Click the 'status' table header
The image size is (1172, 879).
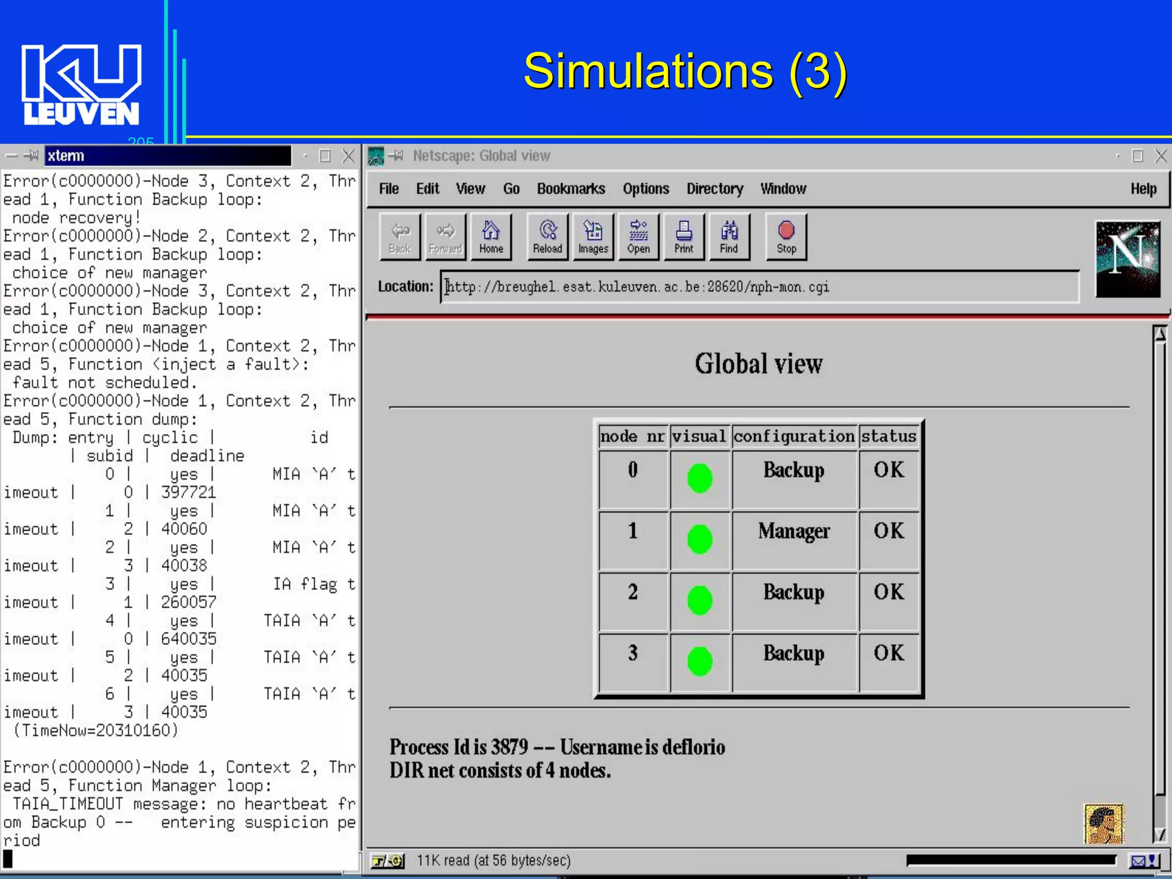(889, 437)
